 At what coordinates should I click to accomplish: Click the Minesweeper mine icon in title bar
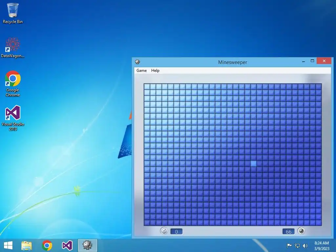[x=137, y=62]
